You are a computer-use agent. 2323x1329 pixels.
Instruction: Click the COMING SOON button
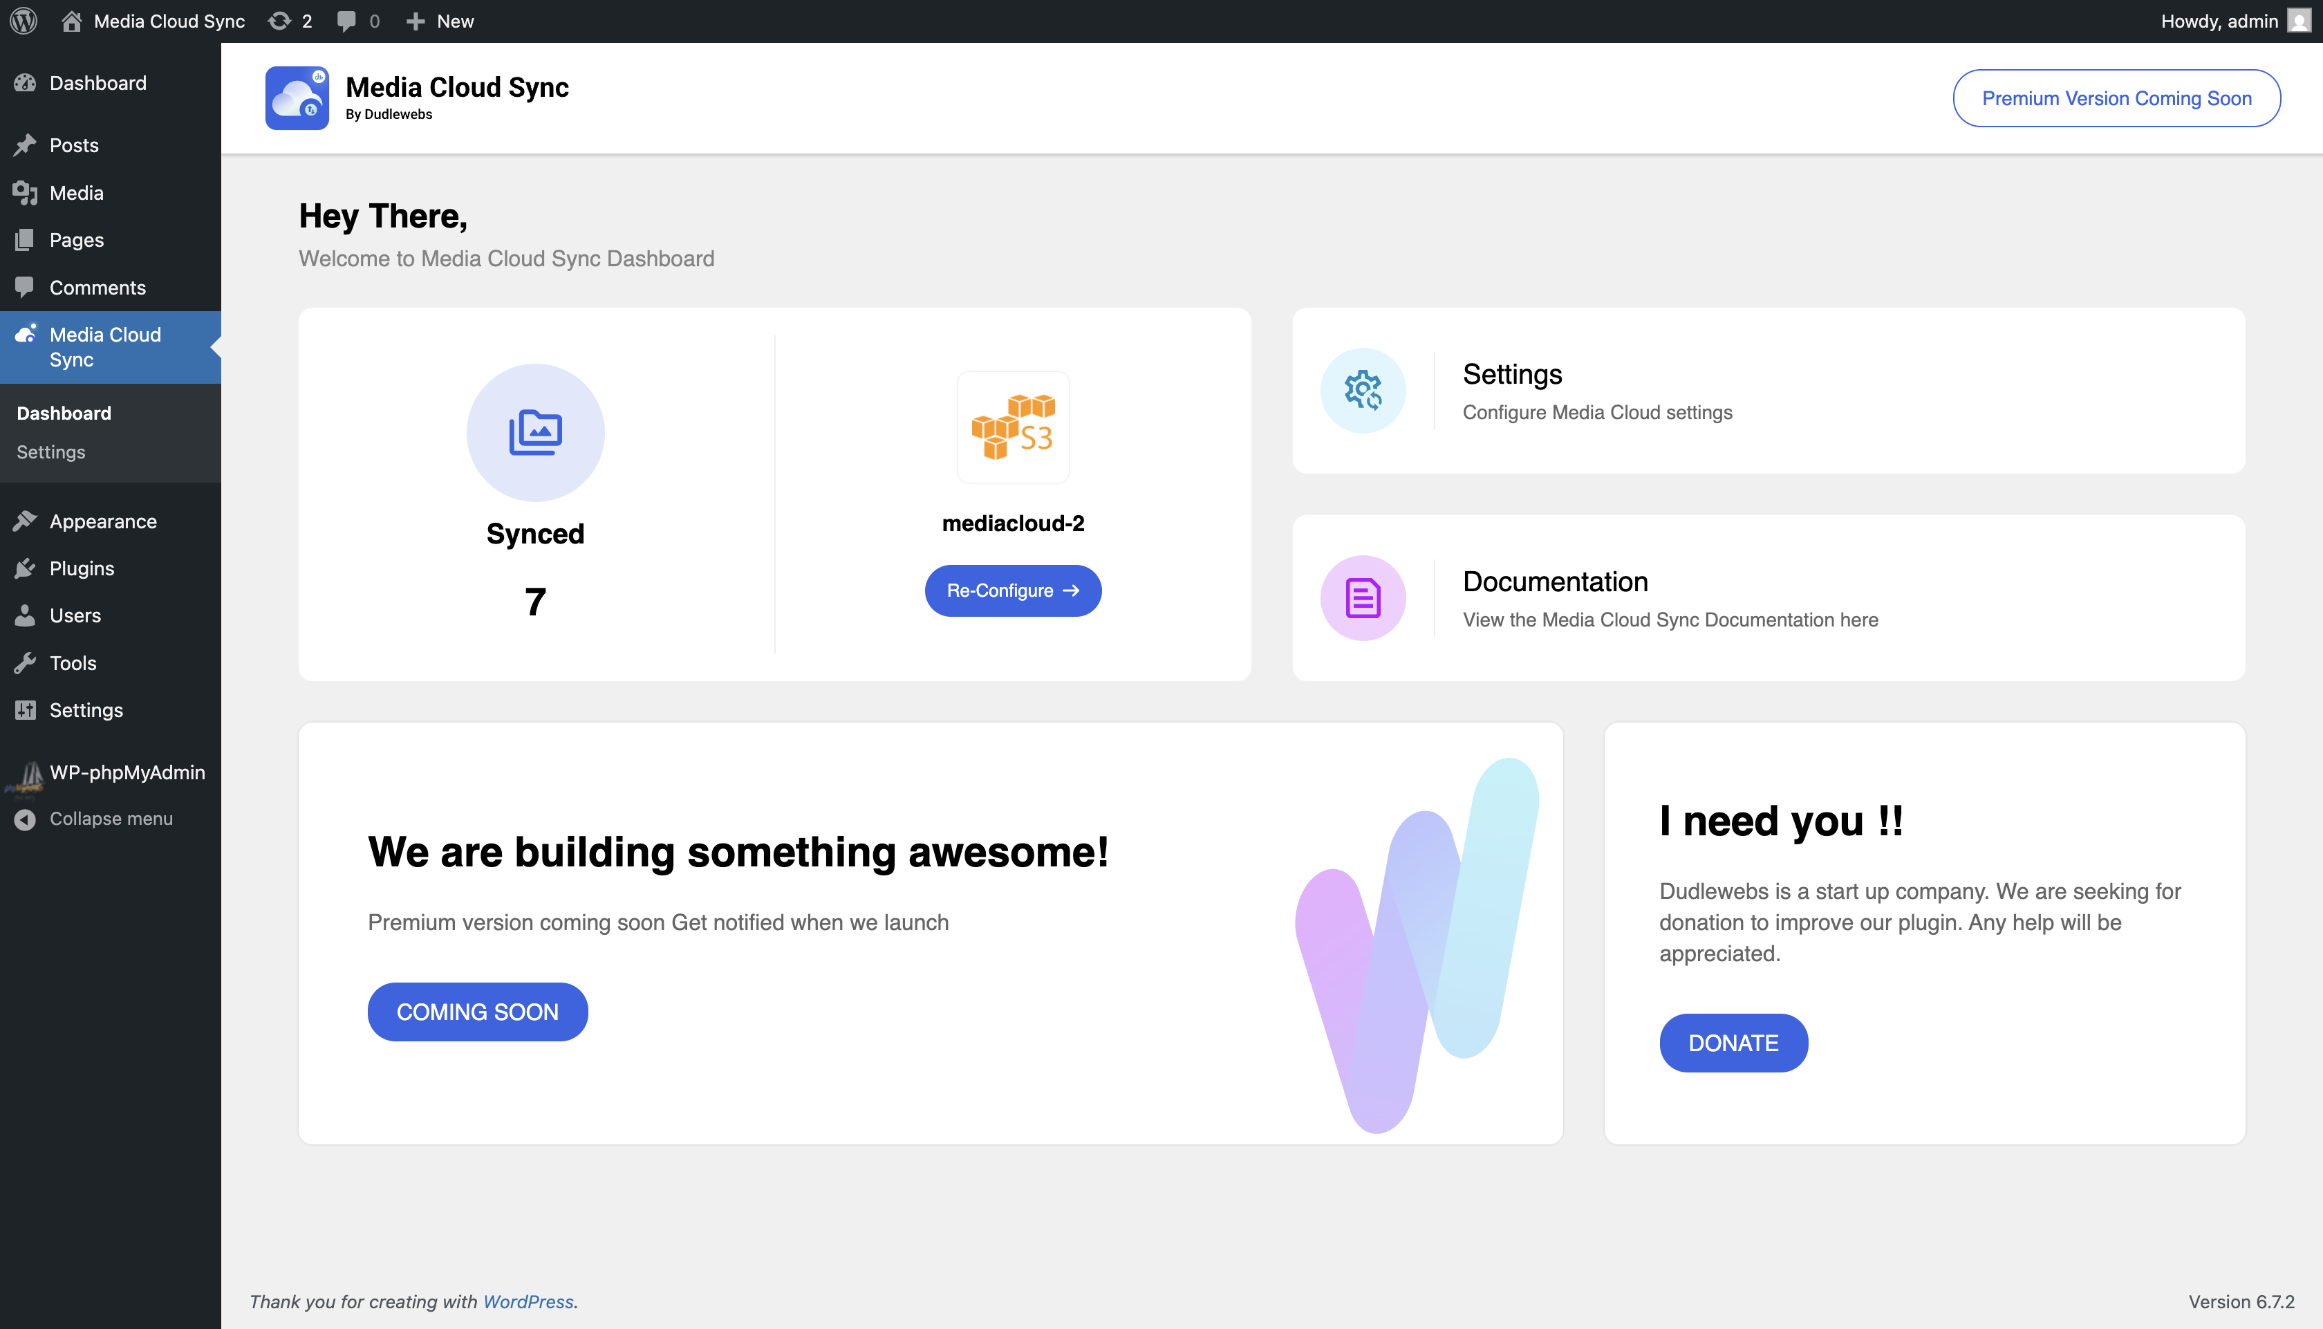(x=477, y=1012)
